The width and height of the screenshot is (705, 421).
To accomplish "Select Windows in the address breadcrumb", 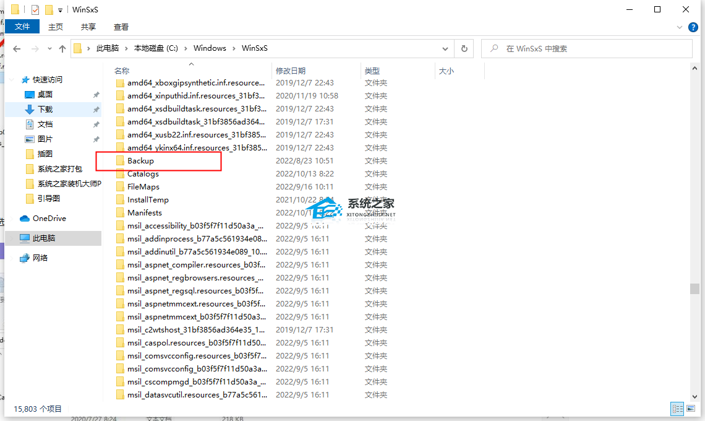I will [210, 48].
